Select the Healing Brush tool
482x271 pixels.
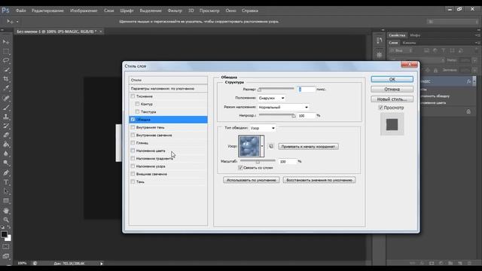(x=6, y=98)
